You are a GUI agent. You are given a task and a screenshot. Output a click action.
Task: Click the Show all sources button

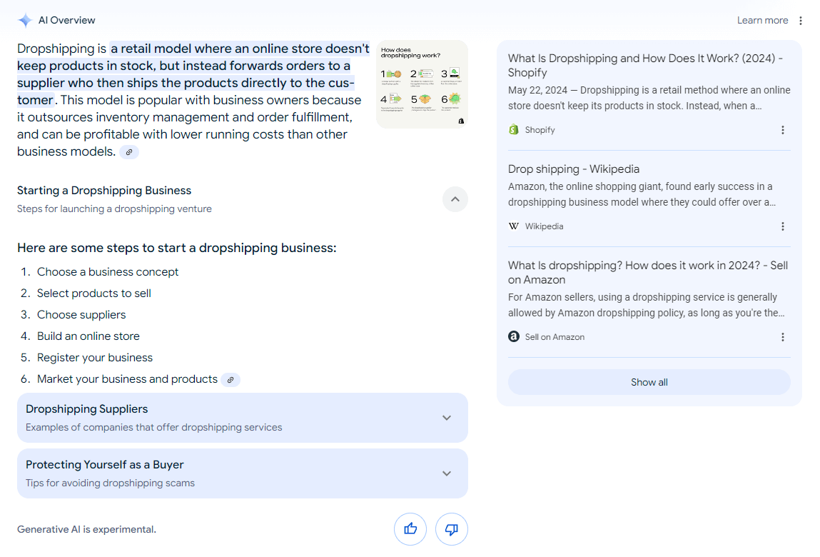[649, 382]
